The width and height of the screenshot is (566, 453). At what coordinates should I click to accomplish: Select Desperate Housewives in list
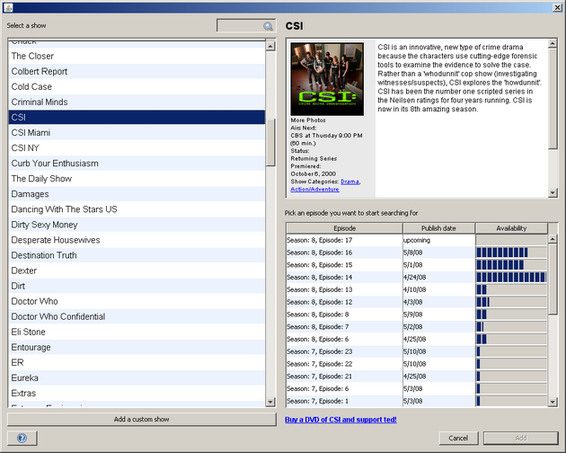[x=137, y=240]
